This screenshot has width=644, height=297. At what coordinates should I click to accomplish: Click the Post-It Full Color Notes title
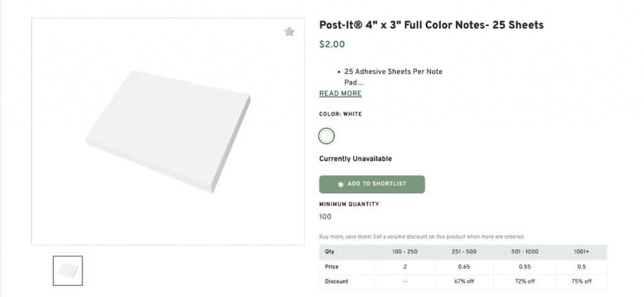click(431, 25)
